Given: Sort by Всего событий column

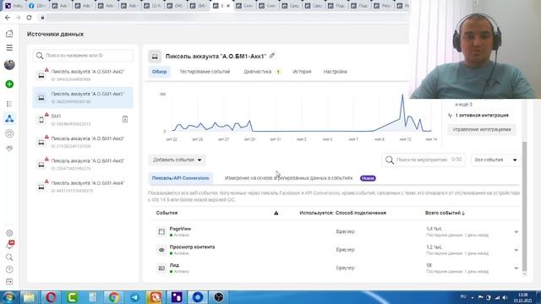Looking at the screenshot, I should pyautogui.click(x=445, y=213).
